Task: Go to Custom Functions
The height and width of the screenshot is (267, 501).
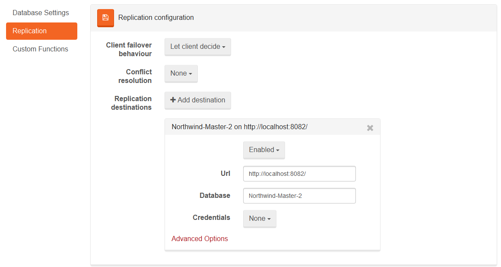Action: [x=41, y=49]
